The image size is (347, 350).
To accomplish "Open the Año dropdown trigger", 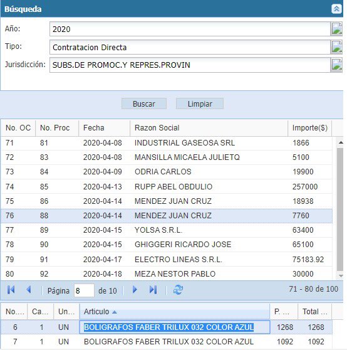I will coord(336,29).
